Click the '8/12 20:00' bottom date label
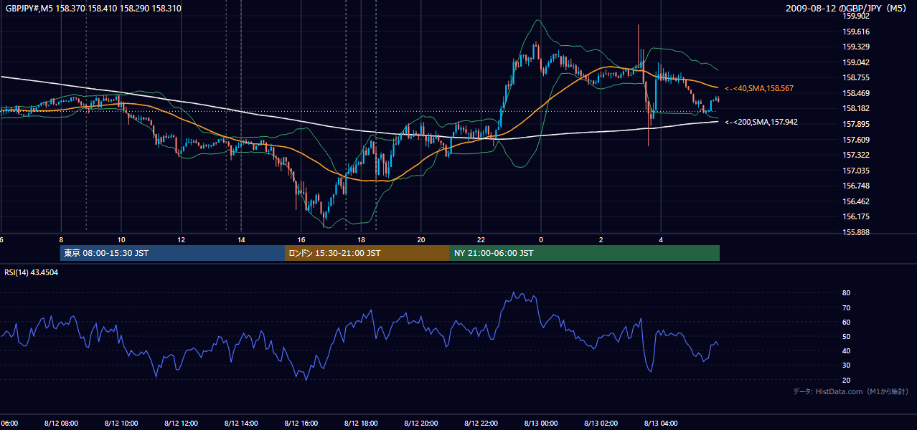 (421, 424)
